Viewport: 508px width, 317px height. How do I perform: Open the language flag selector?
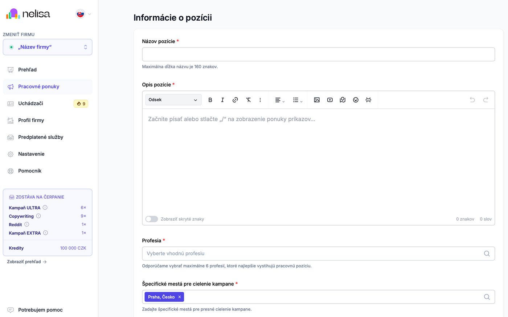pyautogui.click(x=83, y=14)
